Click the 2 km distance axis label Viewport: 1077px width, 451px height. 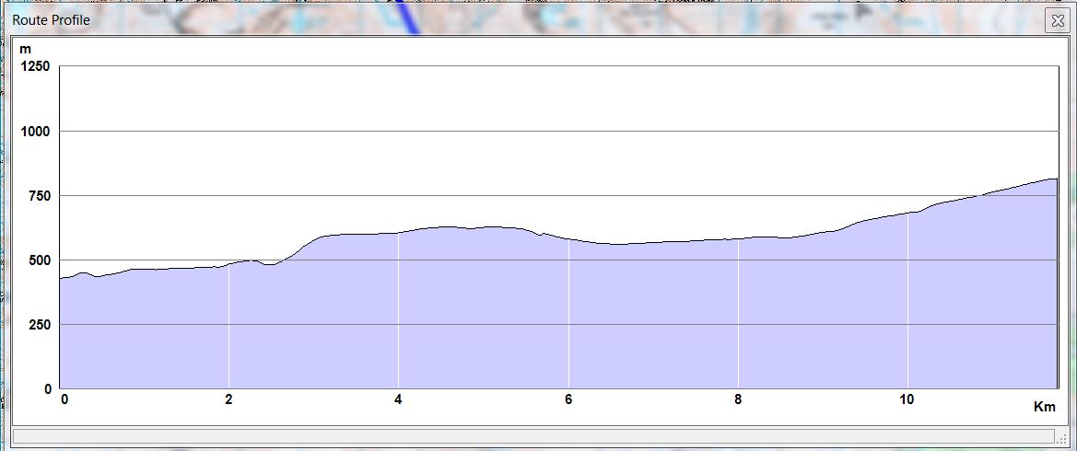point(228,399)
